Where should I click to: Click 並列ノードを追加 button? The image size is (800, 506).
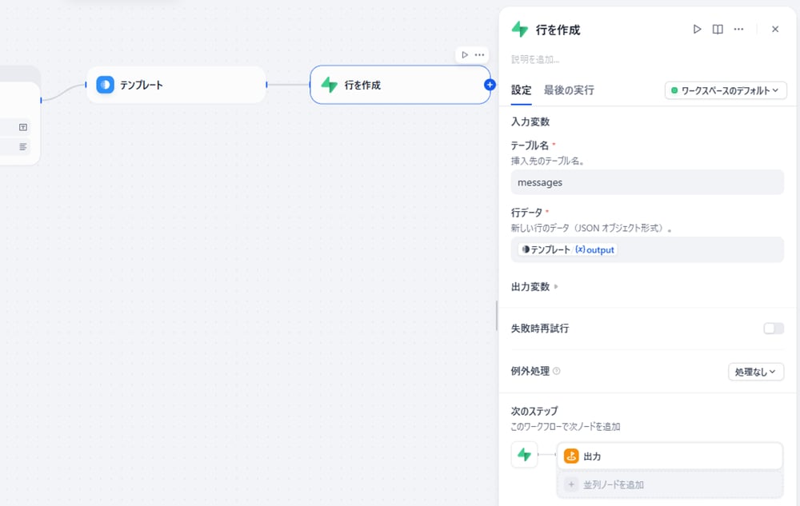point(670,484)
